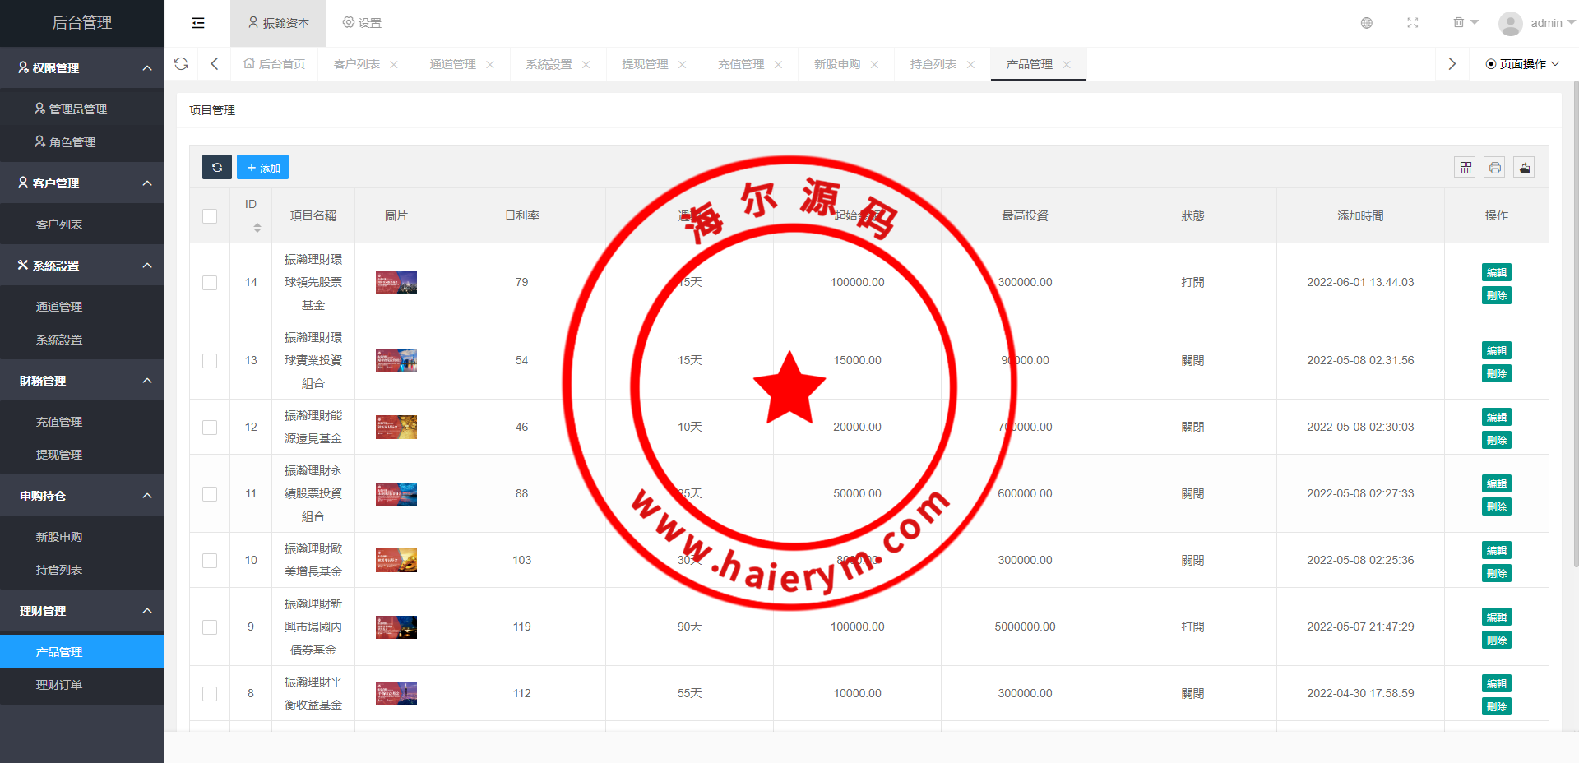Tick the checkbox for row ID 9
This screenshot has width=1579, height=763.
click(x=210, y=627)
